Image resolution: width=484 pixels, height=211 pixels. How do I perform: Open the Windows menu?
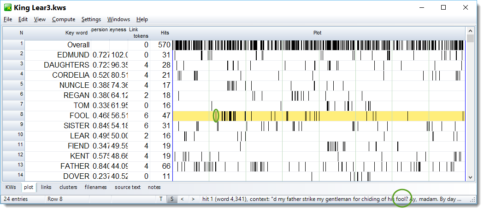(118, 19)
